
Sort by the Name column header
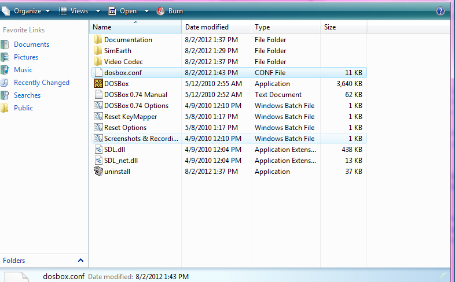click(135, 27)
